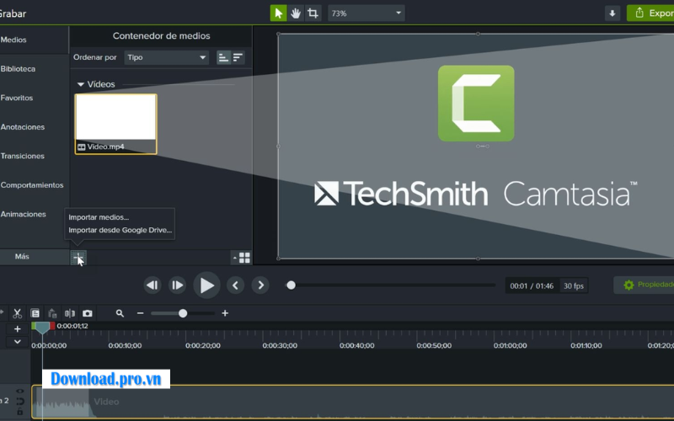Viewport: 674px width, 421px height.
Task: Choose Importar desde Google Drive...
Action: tap(120, 230)
